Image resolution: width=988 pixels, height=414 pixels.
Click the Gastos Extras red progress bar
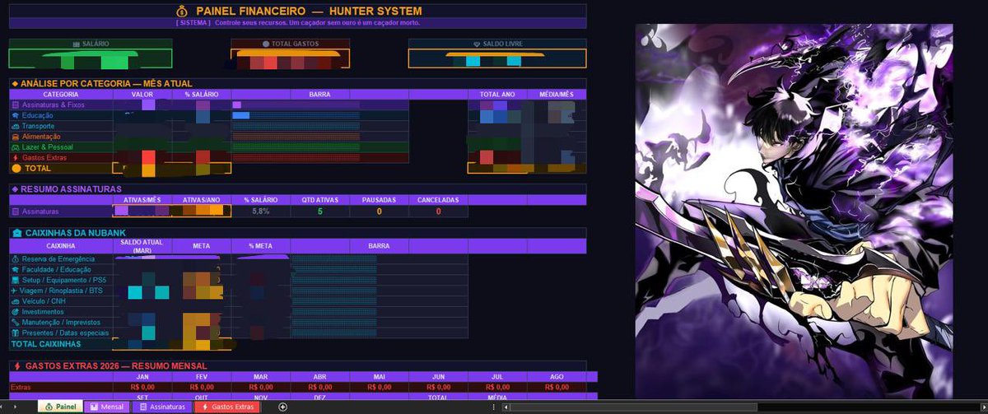(296, 157)
